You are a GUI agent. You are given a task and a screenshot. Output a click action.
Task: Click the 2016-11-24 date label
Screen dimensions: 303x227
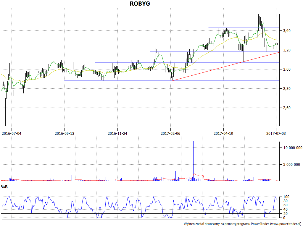point(117,133)
